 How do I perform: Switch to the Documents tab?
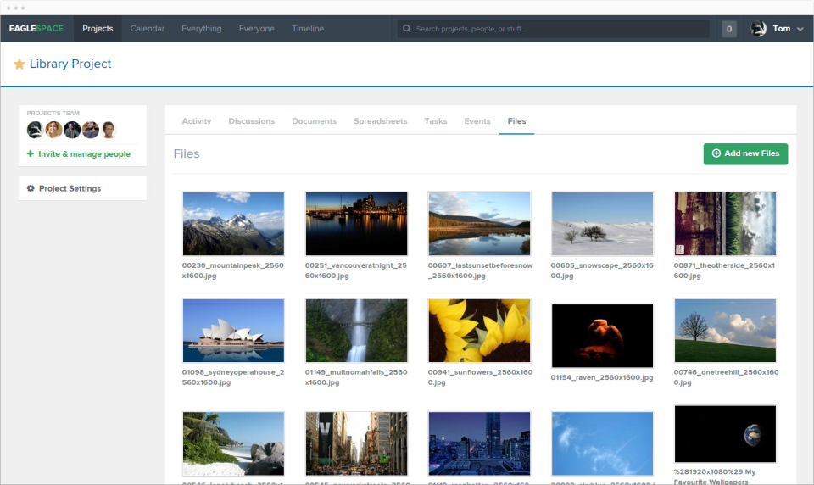[x=314, y=121]
